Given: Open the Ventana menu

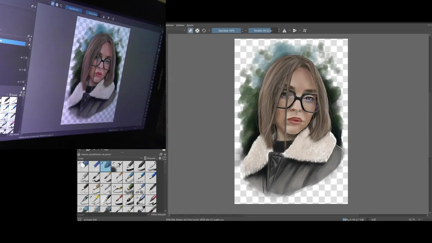Looking at the screenshot, I should pos(180,25).
